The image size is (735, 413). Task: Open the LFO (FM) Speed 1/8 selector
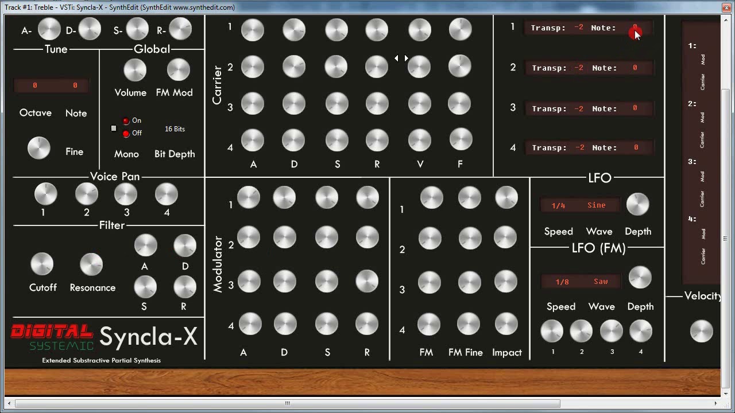[x=562, y=282]
